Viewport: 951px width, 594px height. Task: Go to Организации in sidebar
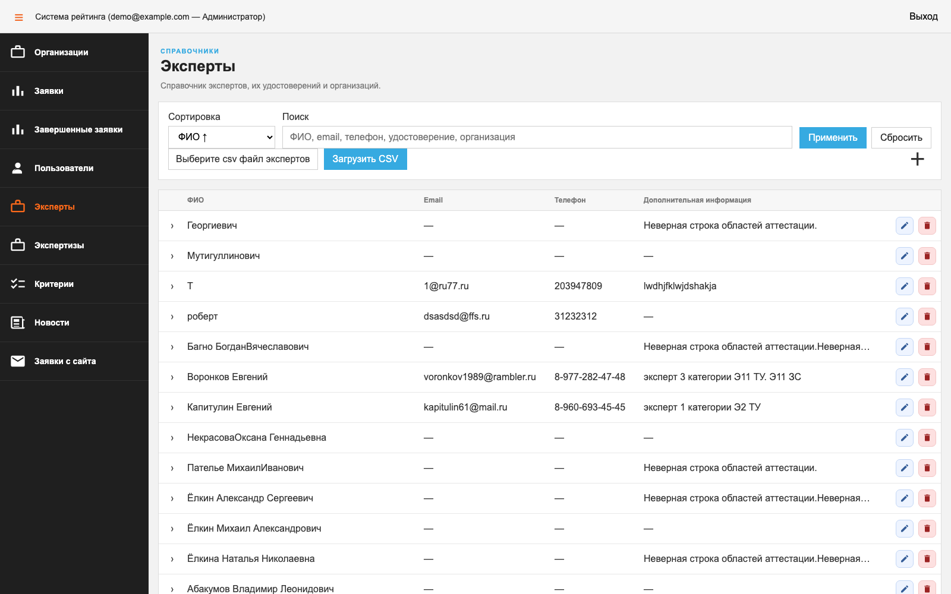[x=74, y=52]
